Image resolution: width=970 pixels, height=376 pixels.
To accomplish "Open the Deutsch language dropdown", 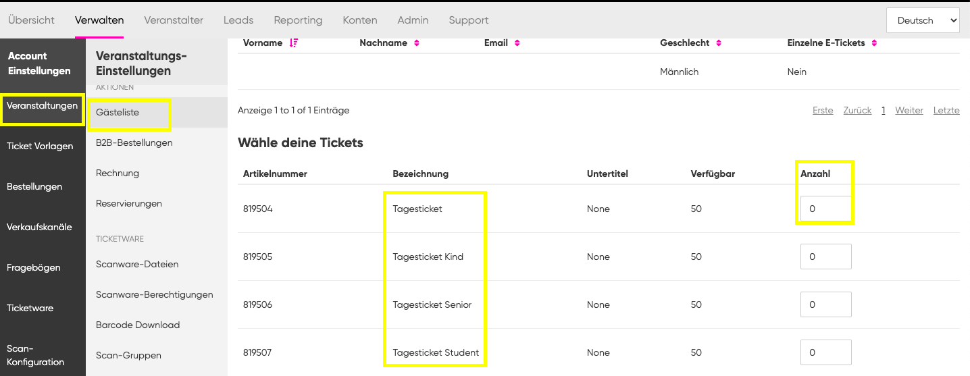I will point(923,20).
